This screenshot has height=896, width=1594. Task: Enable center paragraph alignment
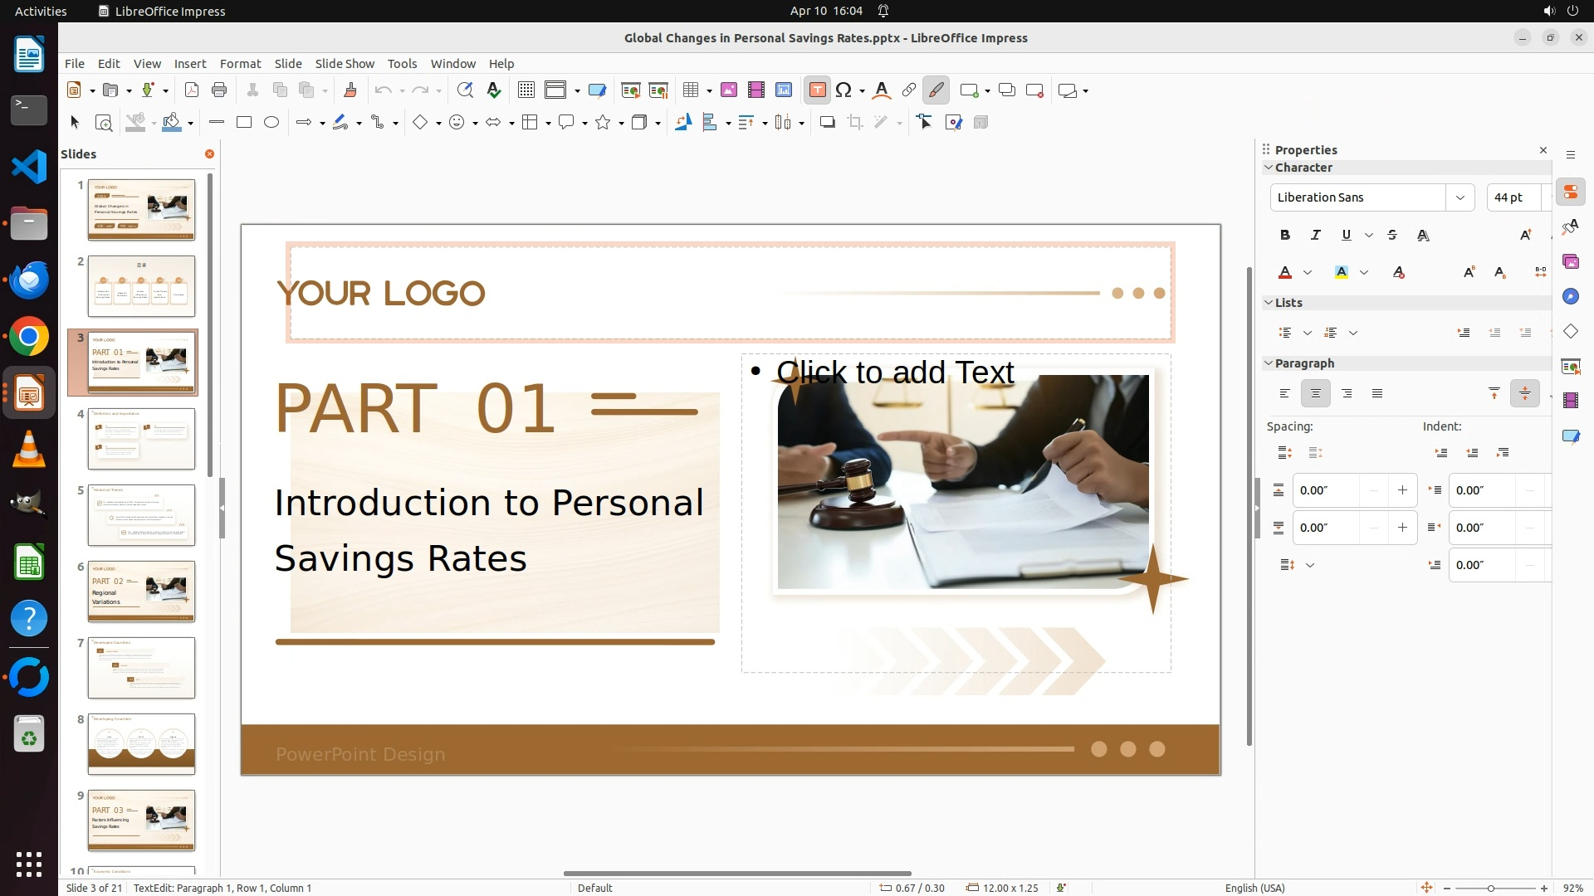click(x=1316, y=394)
